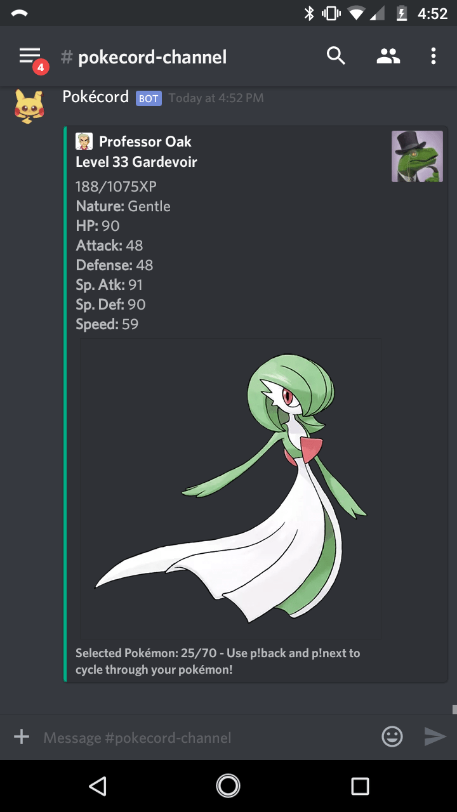Screen dimensions: 457x812
Task: Tap the red notification badge showing 4
Action: coord(41,67)
